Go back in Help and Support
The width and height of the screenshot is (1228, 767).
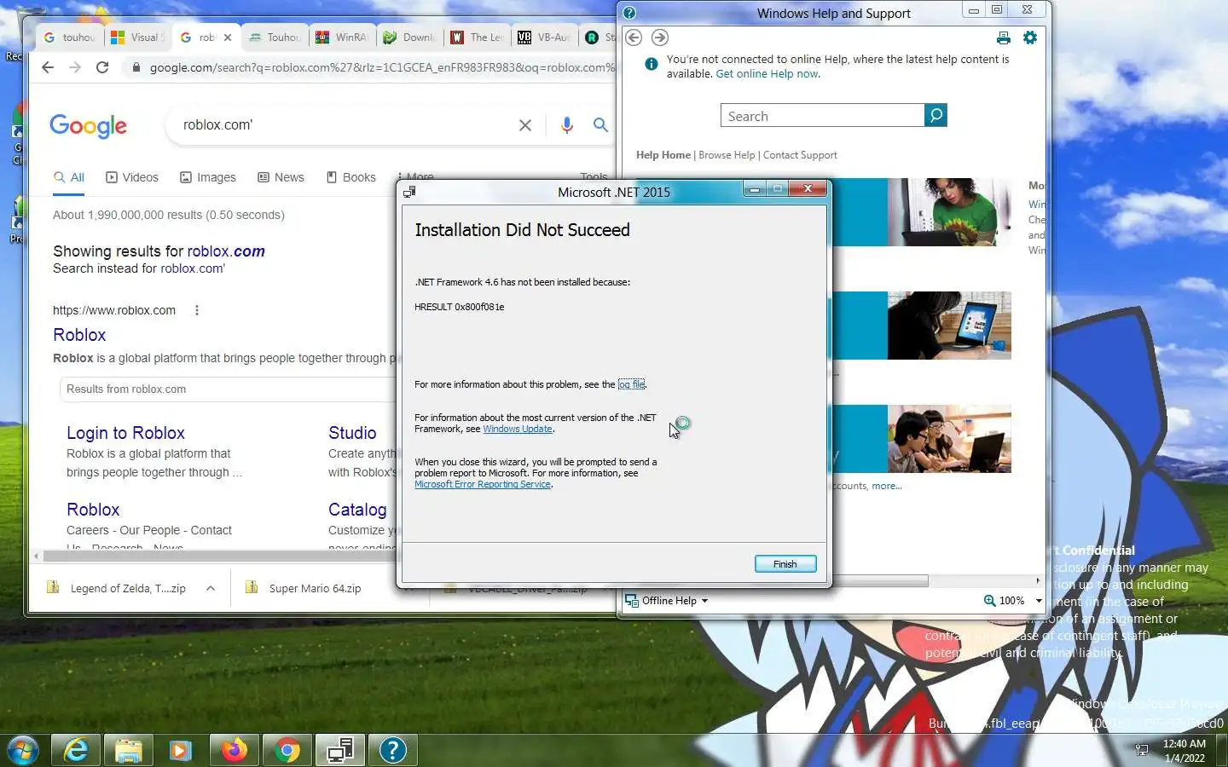coord(634,37)
